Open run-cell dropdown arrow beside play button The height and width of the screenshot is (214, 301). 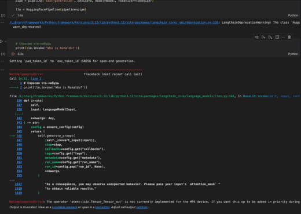click(x=5, y=41)
